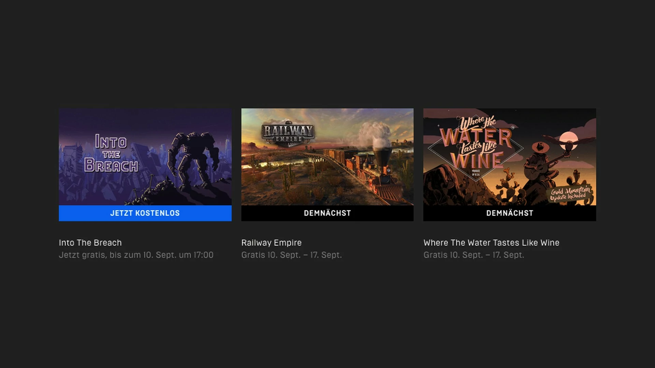Viewport: 655px width, 368px height.
Task: Click DEMNÄCHST banner under Water Tastes Like Wine
Action: click(510, 213)
